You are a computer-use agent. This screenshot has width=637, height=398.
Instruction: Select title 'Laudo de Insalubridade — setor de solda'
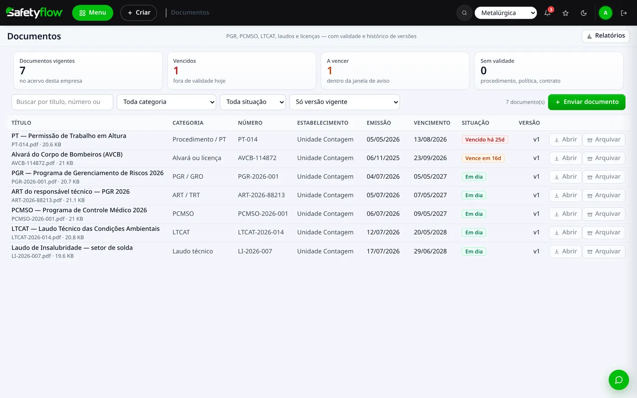tap(72, 248)
